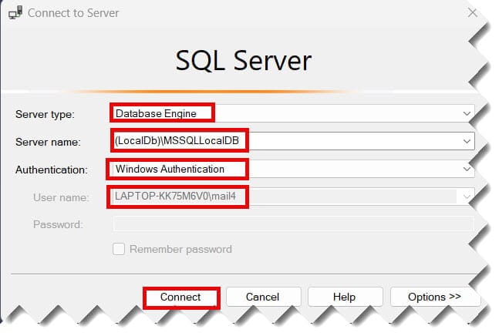Click the LAPTOP-KK75M6V0\mail4 user name
The image size is (499, 336).
coord(175,197)
